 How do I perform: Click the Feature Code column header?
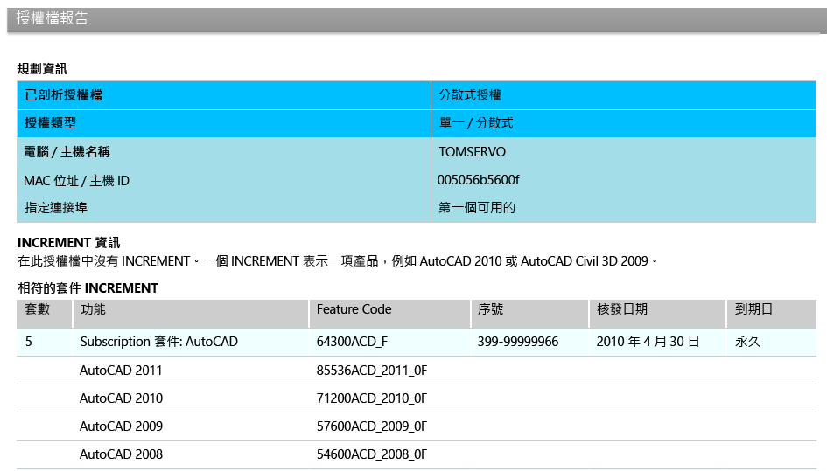pos(389,314)
